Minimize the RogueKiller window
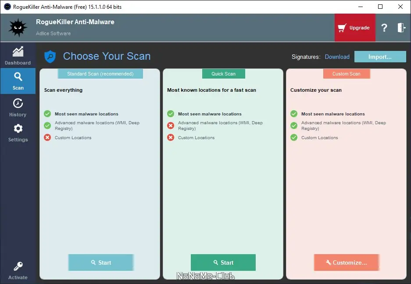Viewport: 411px width, 284px height. point(361,7)
